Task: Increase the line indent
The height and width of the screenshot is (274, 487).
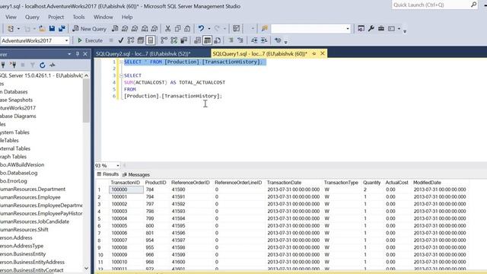Action: (264, 40)
